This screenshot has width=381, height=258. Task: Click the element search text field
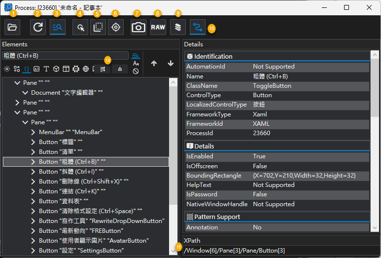(x=65, y=56)
